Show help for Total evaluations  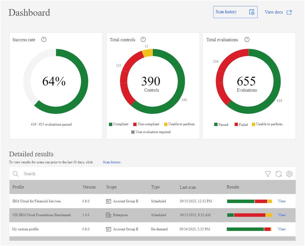pos(247,40)
